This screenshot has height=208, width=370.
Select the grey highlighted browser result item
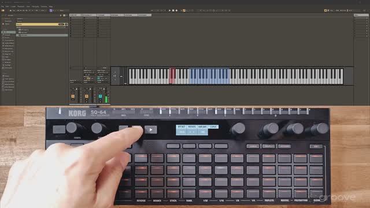tap(42, 35)
